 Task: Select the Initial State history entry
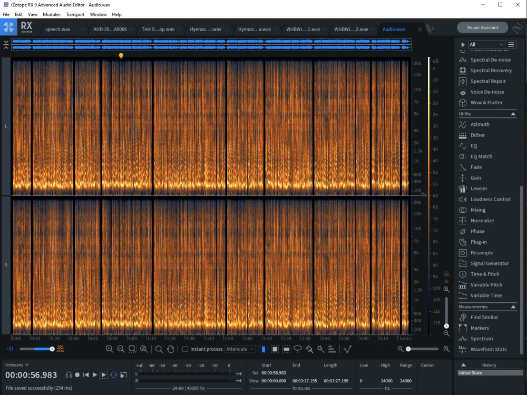coord(490,373)
